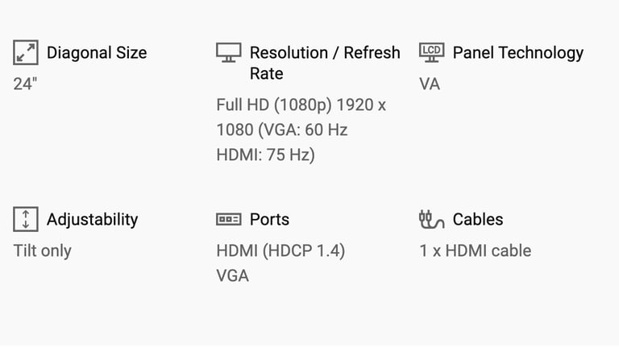Select the Resolution / Refresh Rate heading

[325, 63]
